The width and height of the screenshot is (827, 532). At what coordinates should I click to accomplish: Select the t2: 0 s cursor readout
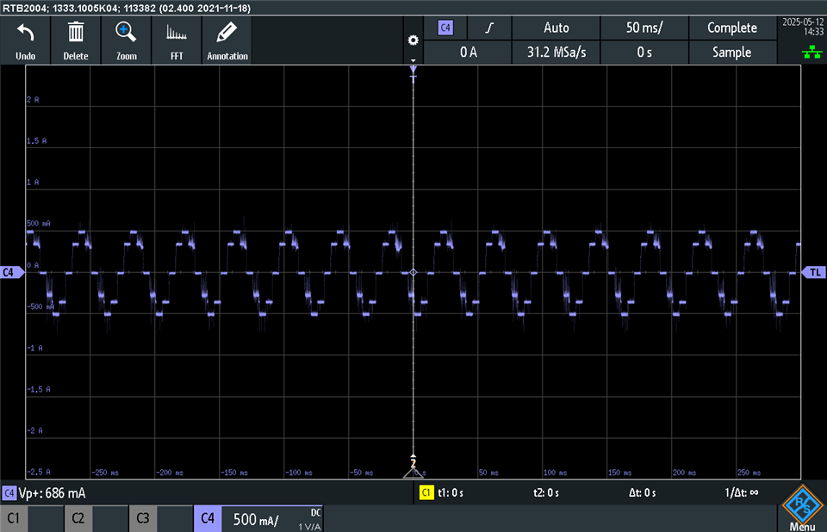(546, 493)
